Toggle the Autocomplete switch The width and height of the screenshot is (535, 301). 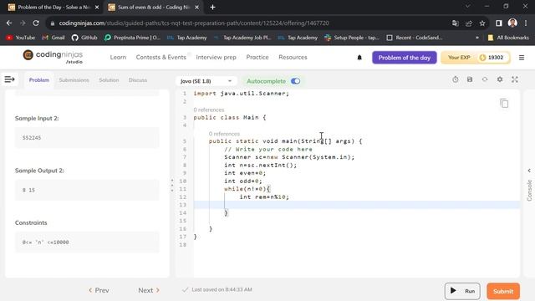point(295,81)
